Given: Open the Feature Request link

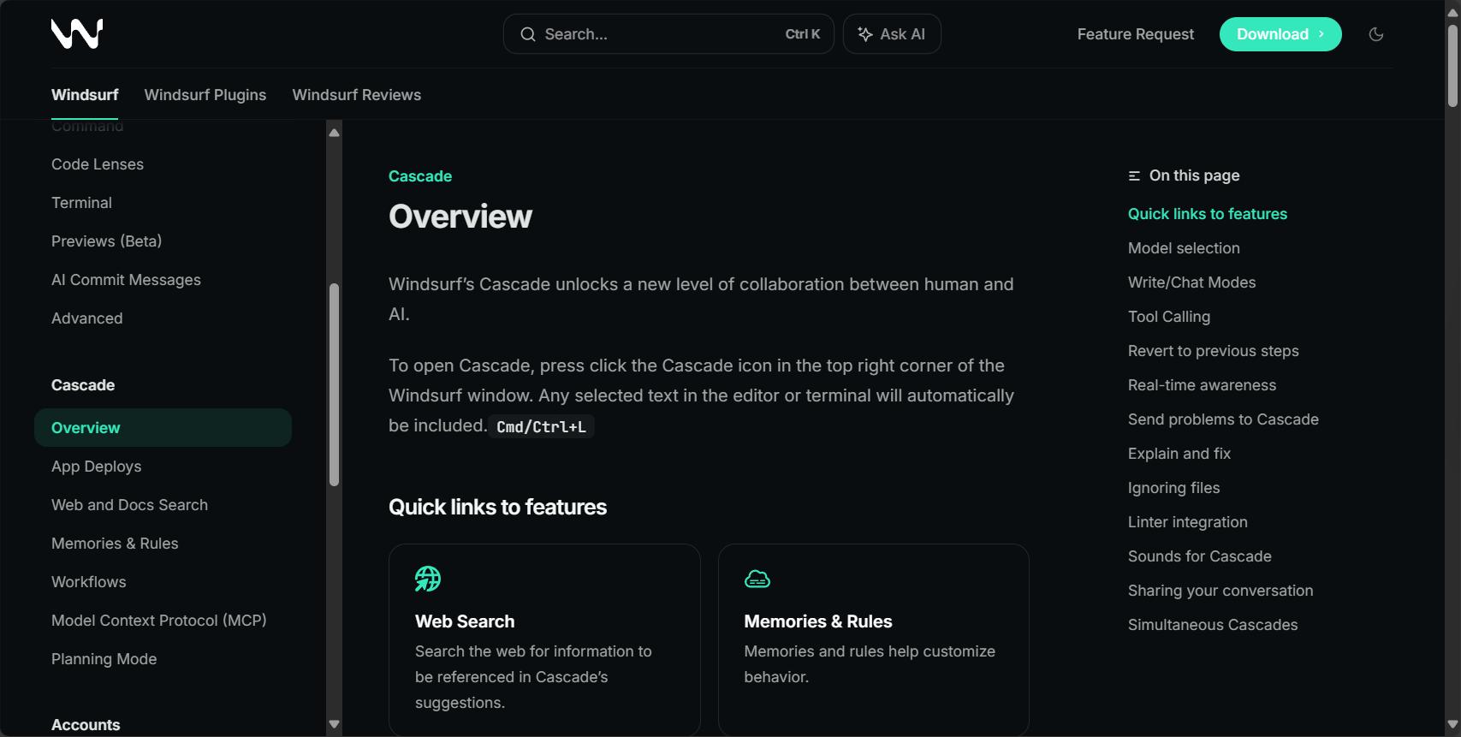Looking at the screenshot, I should 1135,34.
